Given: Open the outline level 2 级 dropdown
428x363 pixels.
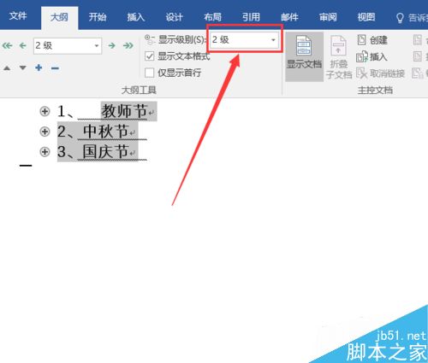Looking at the screenshot, I should click(x=68, y=45).
